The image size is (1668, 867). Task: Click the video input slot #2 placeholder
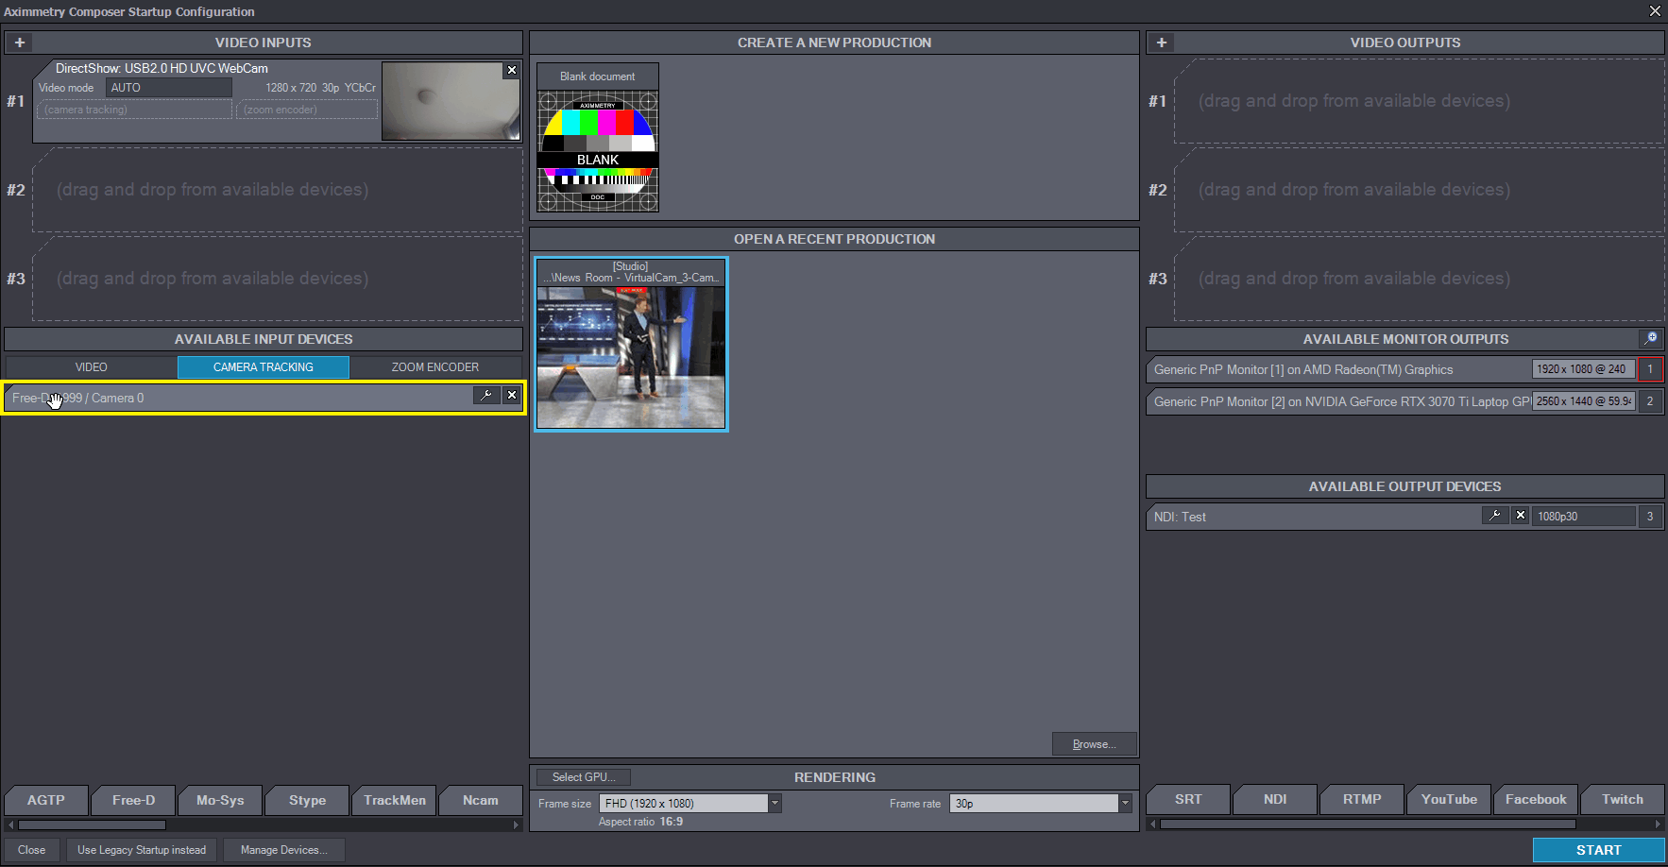[278, 190]
